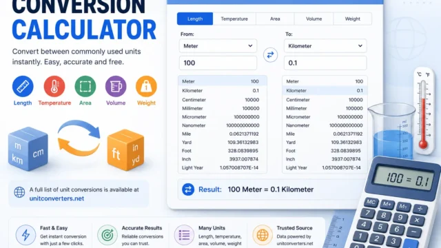The width and height of the screenshot is (441, 248).
Task: Select Yard in the From unit list
Action: [x=222, y=143]
